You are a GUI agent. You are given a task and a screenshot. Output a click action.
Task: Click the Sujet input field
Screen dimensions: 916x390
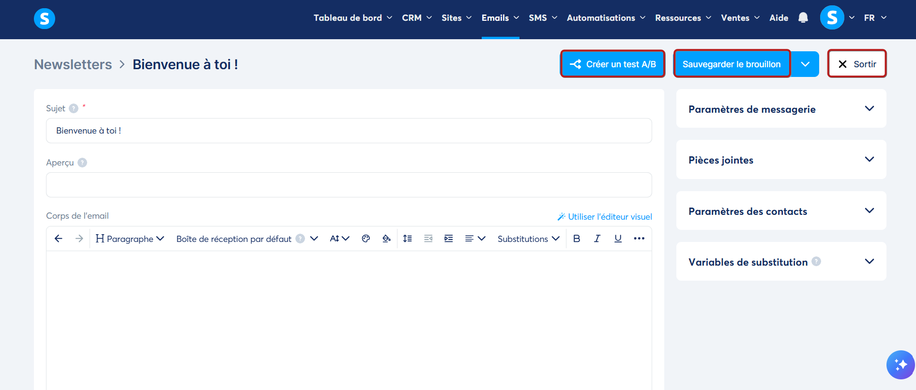pyautogui.click(x=349, y=131)
